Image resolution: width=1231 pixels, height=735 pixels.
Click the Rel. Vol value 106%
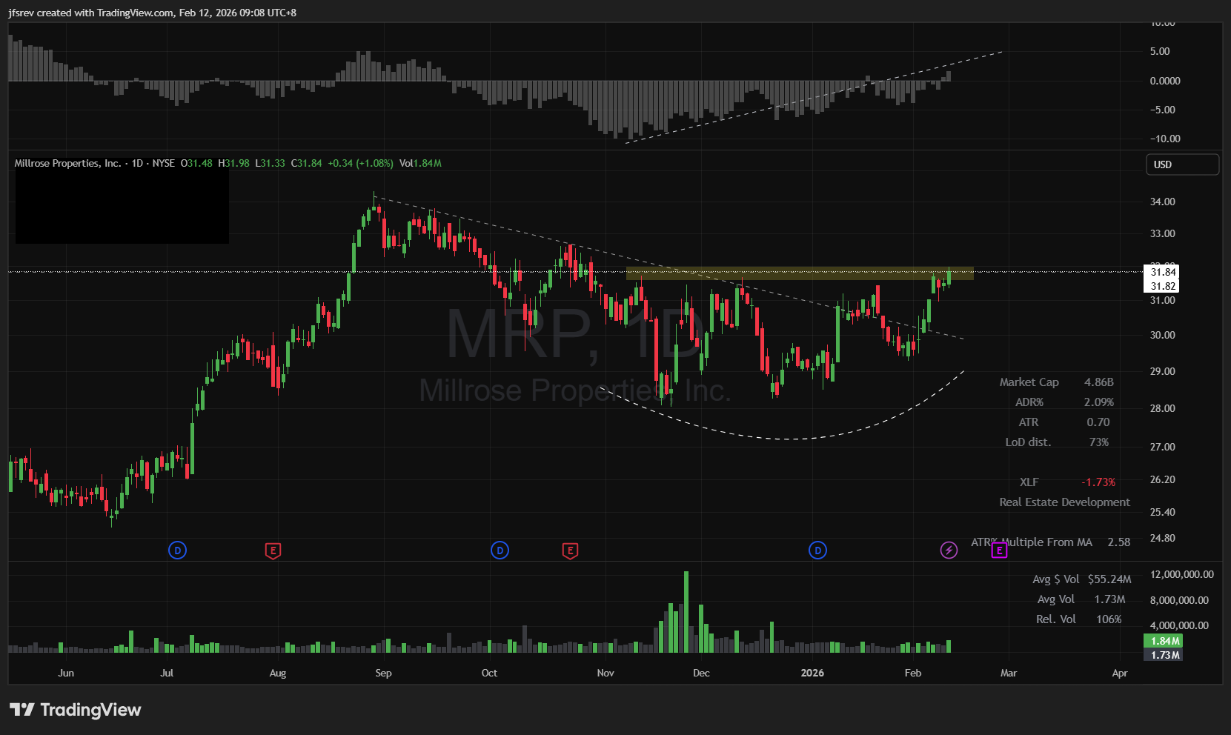coord(1109,619)
